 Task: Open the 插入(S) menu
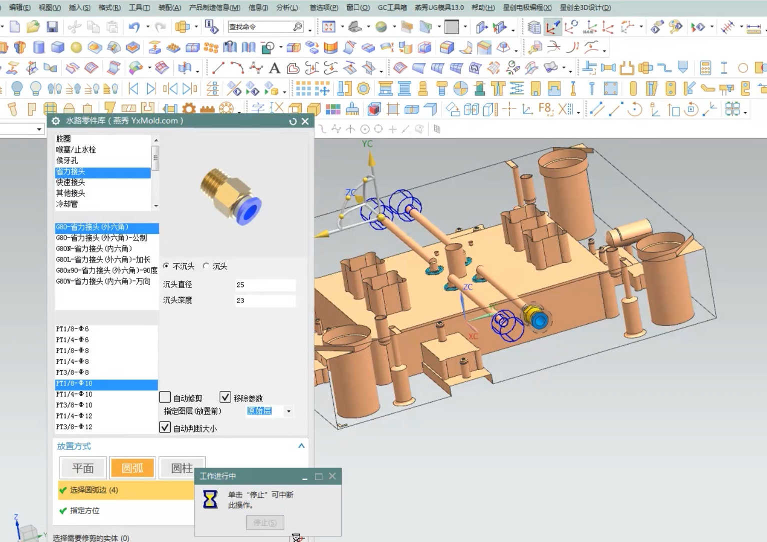pyautogui.click(x=80, y=7)
